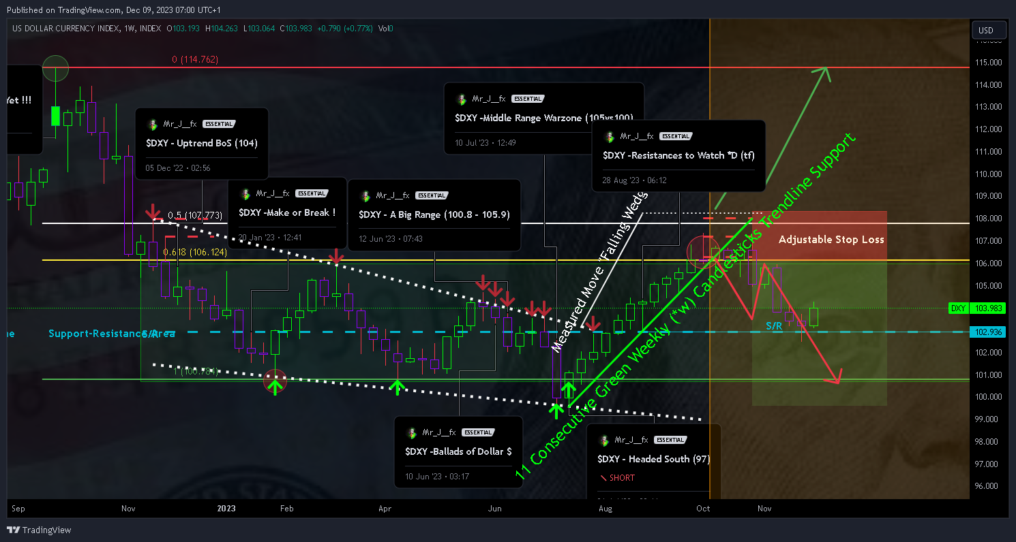Open '$DXY - Headed South (97)' idea title
This screenshot has width=1016, height=542.
point(654,459)
